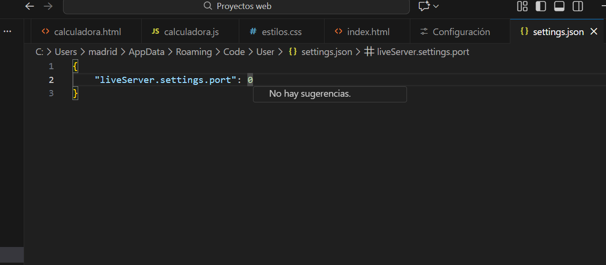The width and height of the screenshot is (606, 265).
Task: Toggle the secondary side bar
Action: (578, 6)
